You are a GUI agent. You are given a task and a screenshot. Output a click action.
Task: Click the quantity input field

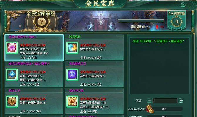[x=165, y=101]
